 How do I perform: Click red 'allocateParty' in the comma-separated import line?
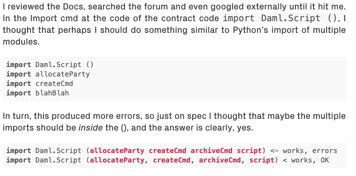117,160
